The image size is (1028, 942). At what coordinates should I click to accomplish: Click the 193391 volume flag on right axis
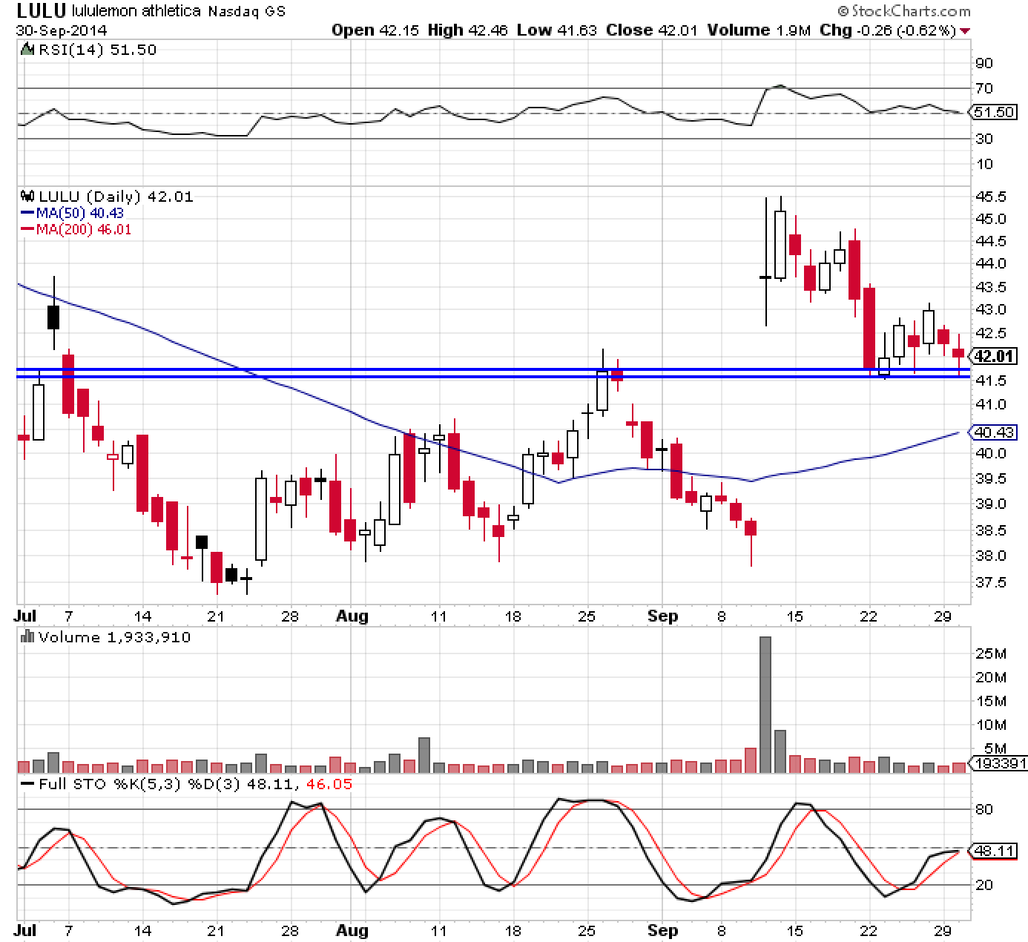(1000, 763)
